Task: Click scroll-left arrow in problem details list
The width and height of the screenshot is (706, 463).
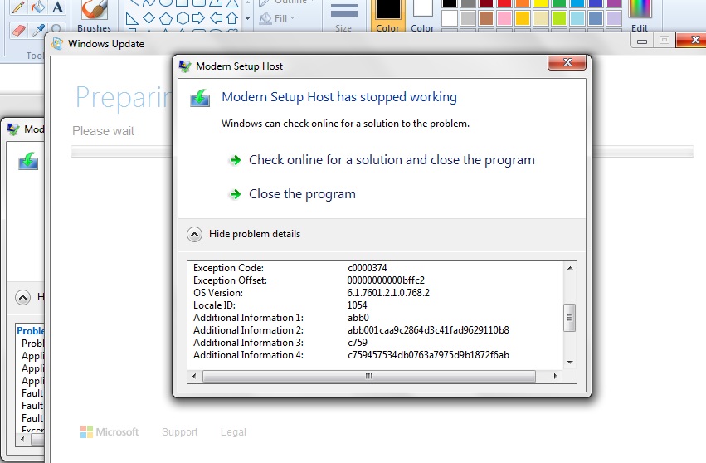Action: tap(194, 376)
